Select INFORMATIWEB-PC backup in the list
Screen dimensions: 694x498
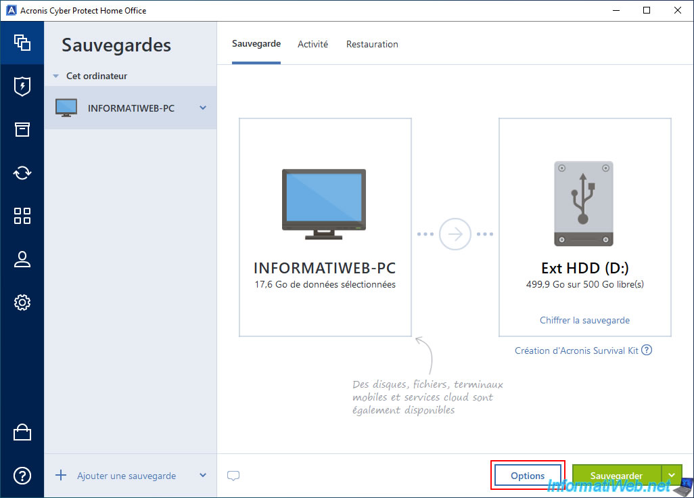point(131,108)
